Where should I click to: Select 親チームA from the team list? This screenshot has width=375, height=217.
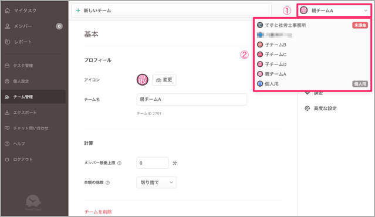click(312, 74)
